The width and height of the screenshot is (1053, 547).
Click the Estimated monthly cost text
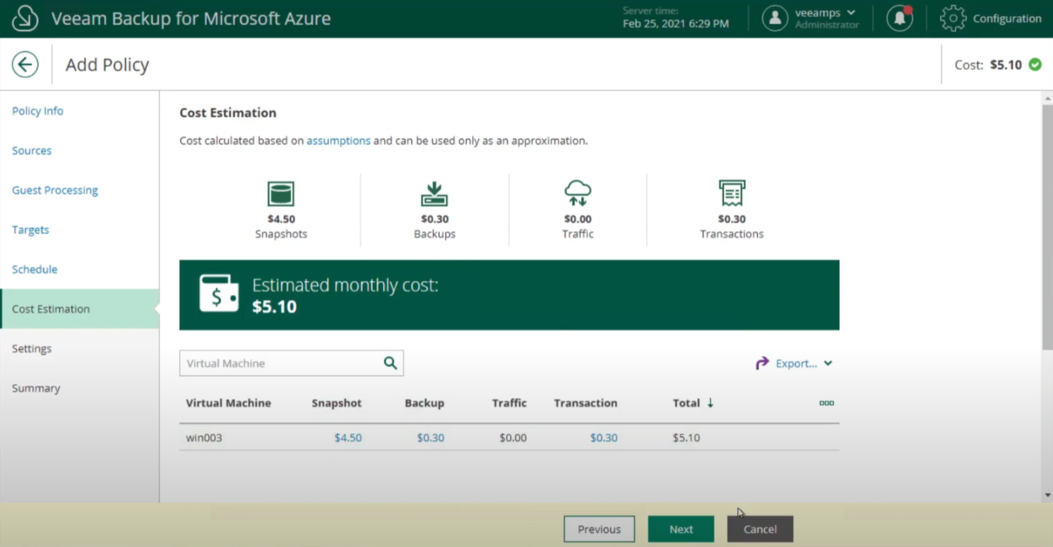click(345, 285)
